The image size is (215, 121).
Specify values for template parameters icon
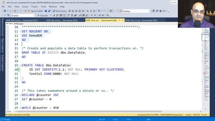tap(107, 15)
